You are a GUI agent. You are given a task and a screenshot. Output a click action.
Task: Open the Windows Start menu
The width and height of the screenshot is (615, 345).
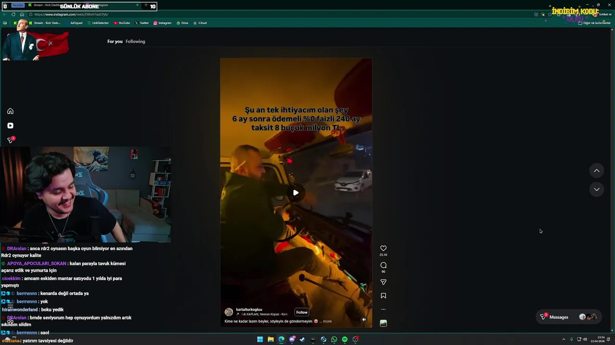260,339
